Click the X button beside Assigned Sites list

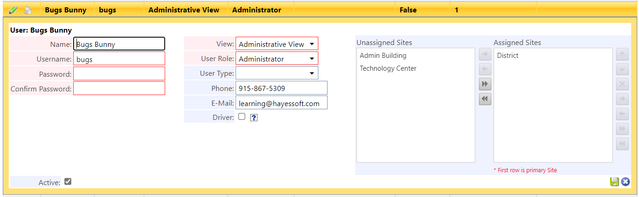(622, 84)
